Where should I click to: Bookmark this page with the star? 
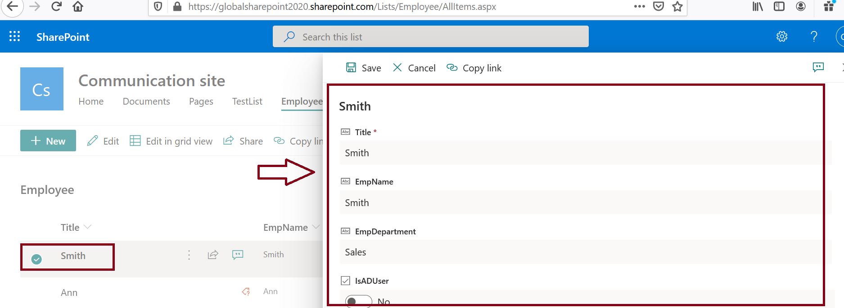coord(677,7)
